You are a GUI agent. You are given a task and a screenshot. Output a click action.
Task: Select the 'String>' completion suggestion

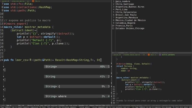(x=77, y=67)
